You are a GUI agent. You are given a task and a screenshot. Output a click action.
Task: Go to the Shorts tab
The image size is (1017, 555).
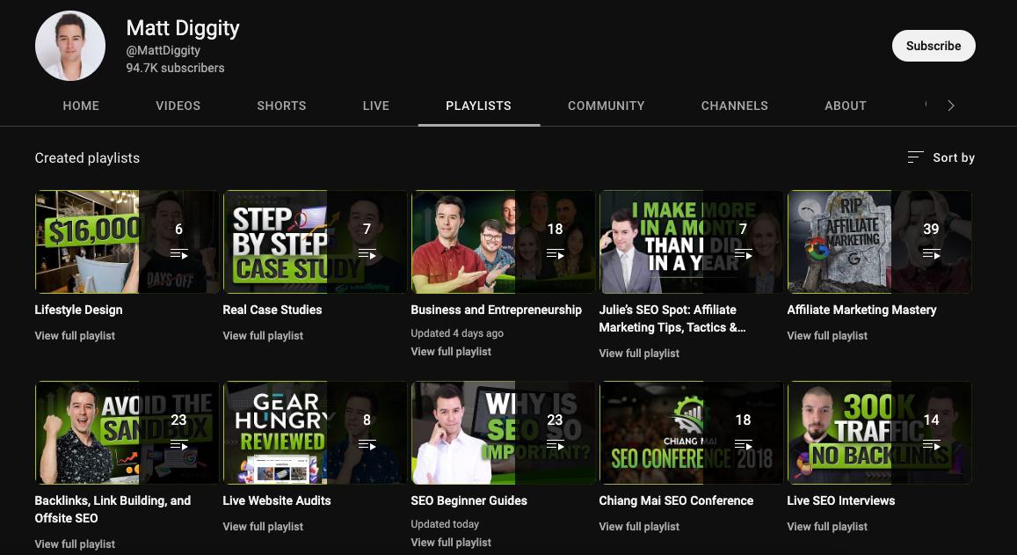(x=281, y=106)
